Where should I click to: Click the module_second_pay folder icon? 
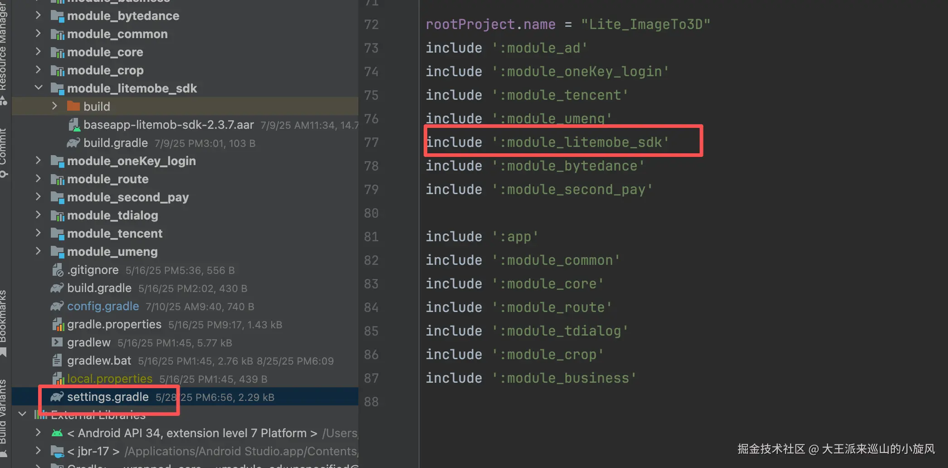(x=57, y=197)
